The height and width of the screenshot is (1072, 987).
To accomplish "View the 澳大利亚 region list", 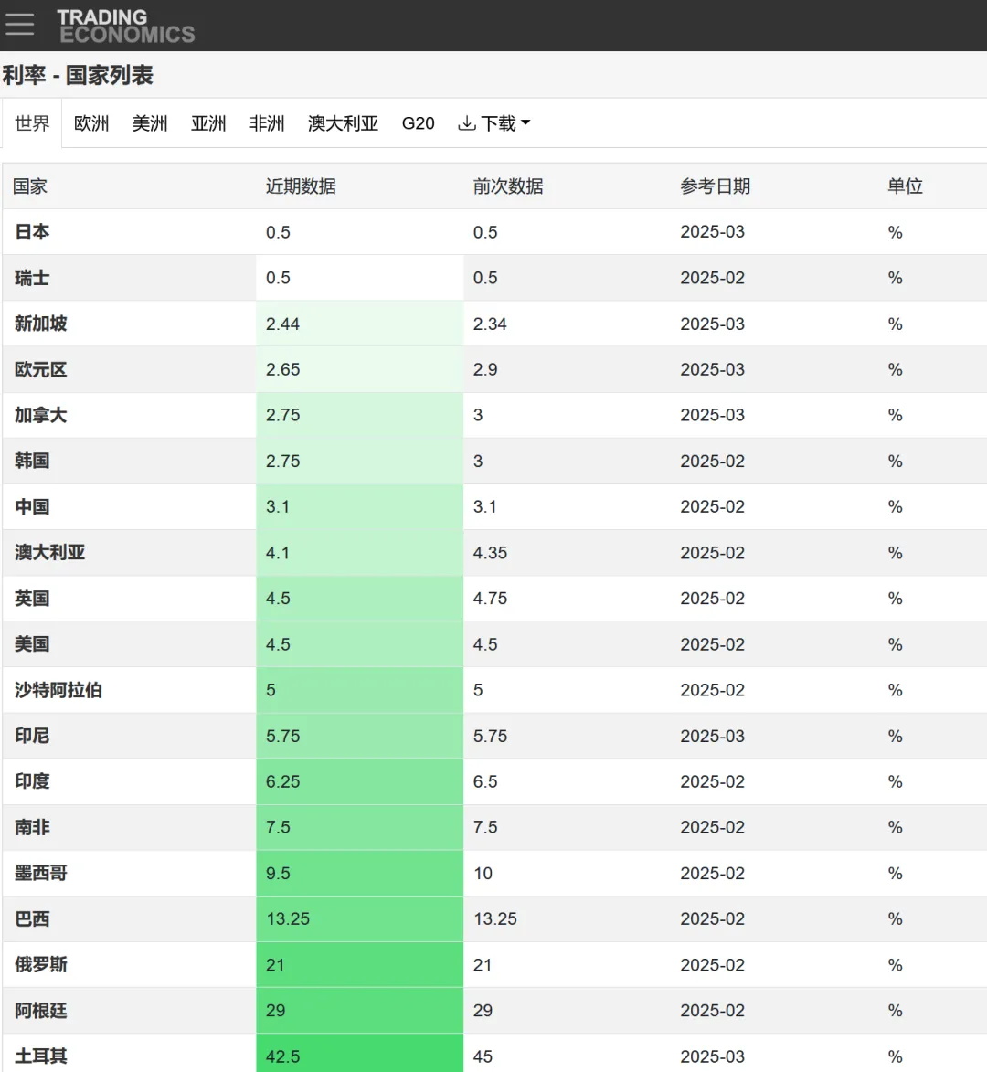I will click(x=343, y=123).
